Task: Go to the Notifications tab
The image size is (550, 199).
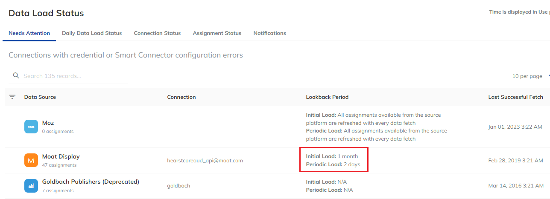Action: 269,33
